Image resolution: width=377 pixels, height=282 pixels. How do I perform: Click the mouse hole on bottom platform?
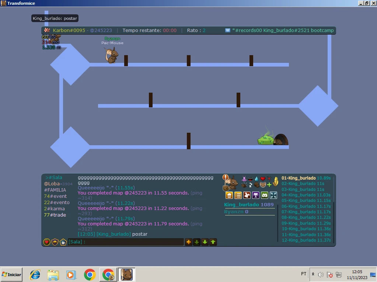click(x=280, y=140)
